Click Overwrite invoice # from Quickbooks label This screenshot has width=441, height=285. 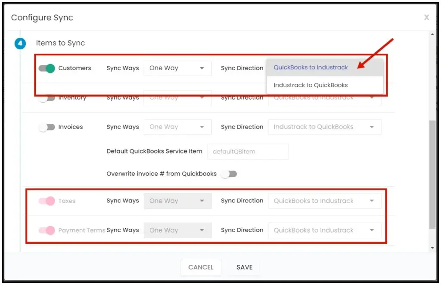click(x=161, y=174)
